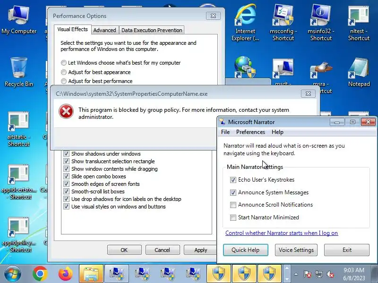The height and width of the screenshot is (283, 378).
Task: Click OK in Performance Options
Action: pyautogui.click(x=124, y=250)
